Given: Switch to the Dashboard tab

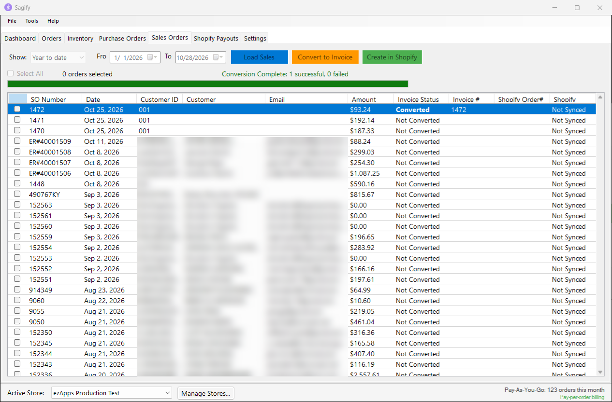Looking at the screenshot, I should pyautogui.click(x=20, y=38).
